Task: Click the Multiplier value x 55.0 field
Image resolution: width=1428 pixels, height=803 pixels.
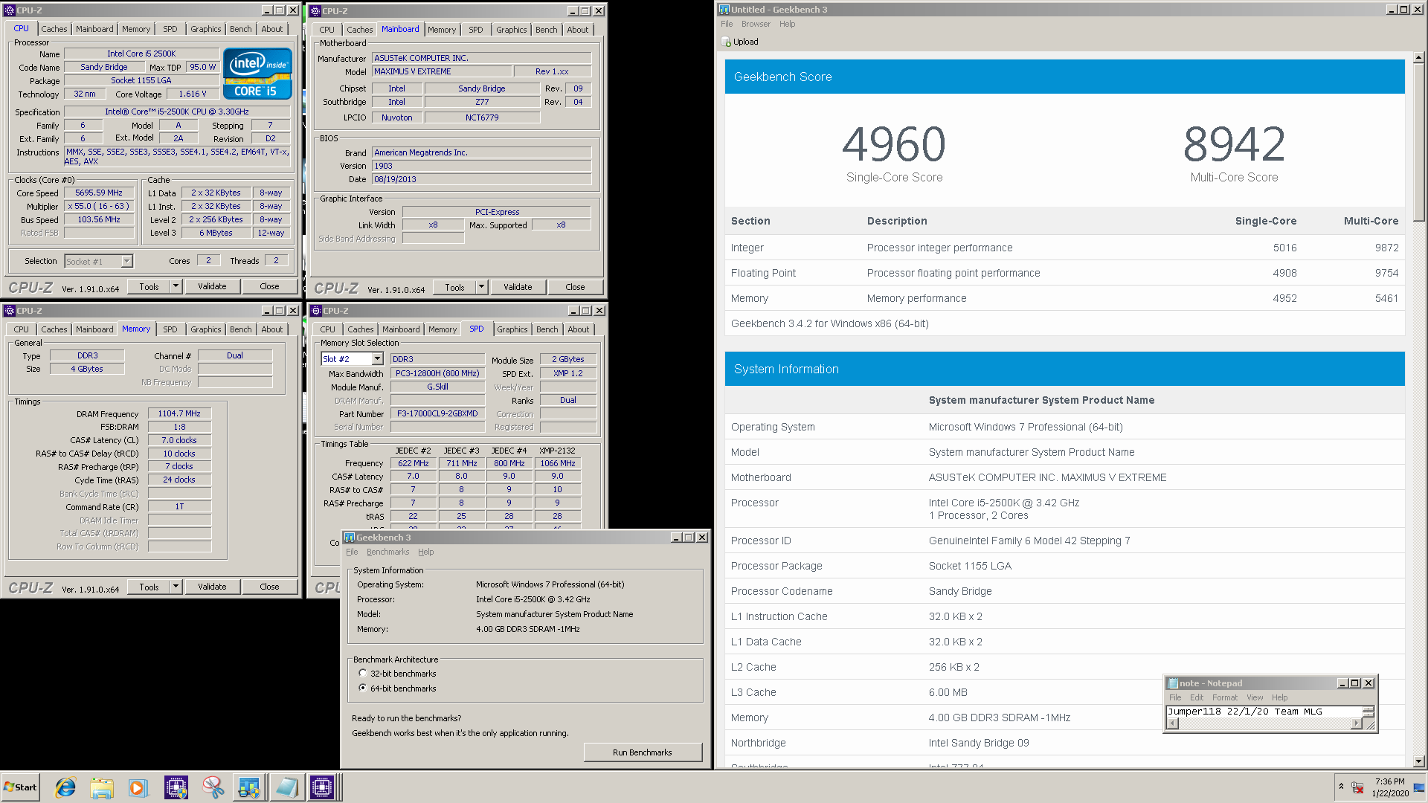Action: (x=99, y=206)
